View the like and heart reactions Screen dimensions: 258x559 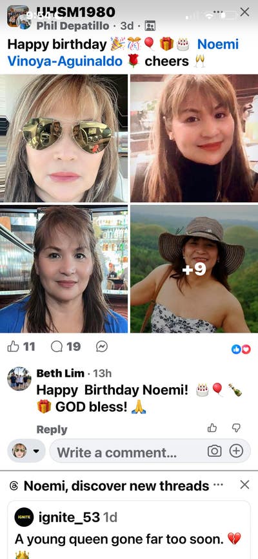click(x=241, y=350)
